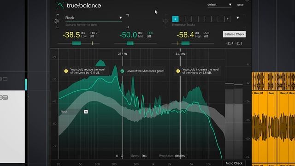Open the Rock spectral reference dropdown arrow

120,18
